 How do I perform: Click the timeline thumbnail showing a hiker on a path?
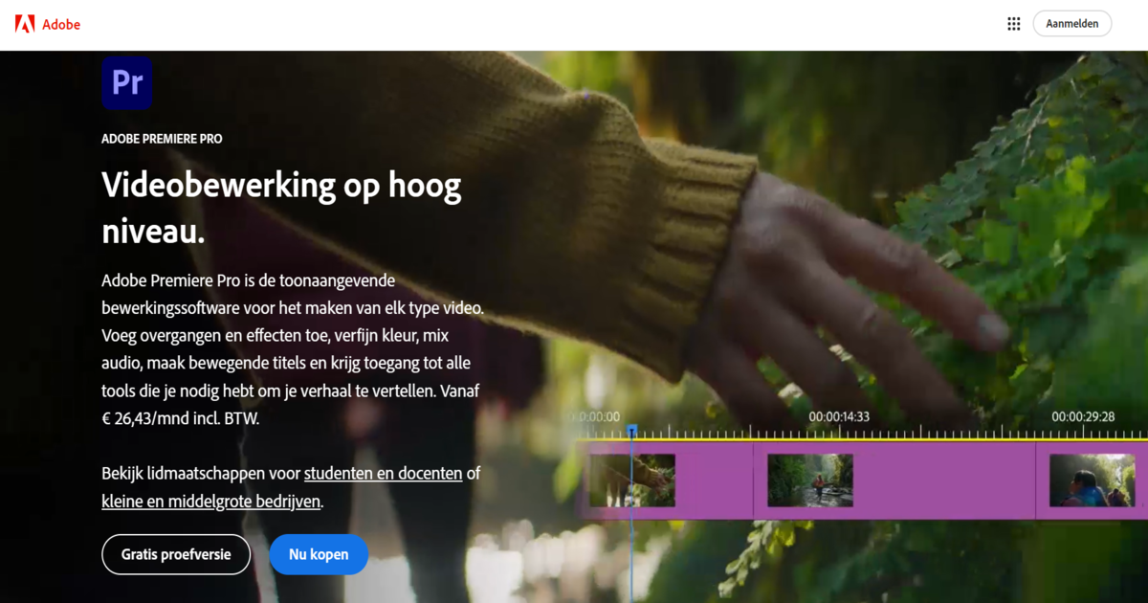click(x=809, y=480)
